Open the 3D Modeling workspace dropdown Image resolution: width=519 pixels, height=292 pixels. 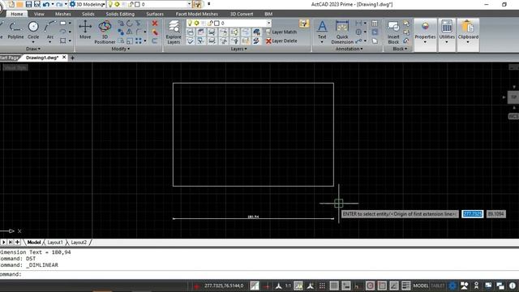click(88, 4)
